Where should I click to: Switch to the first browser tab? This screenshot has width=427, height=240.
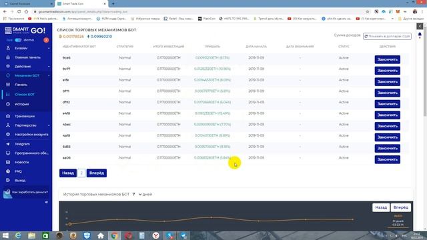[27, 4]
